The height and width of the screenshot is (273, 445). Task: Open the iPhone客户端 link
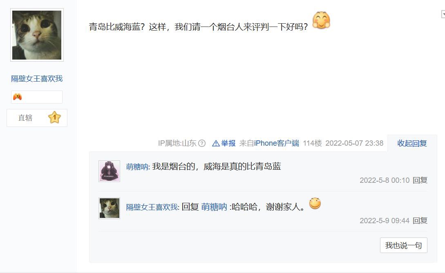(x=276, y=143)
